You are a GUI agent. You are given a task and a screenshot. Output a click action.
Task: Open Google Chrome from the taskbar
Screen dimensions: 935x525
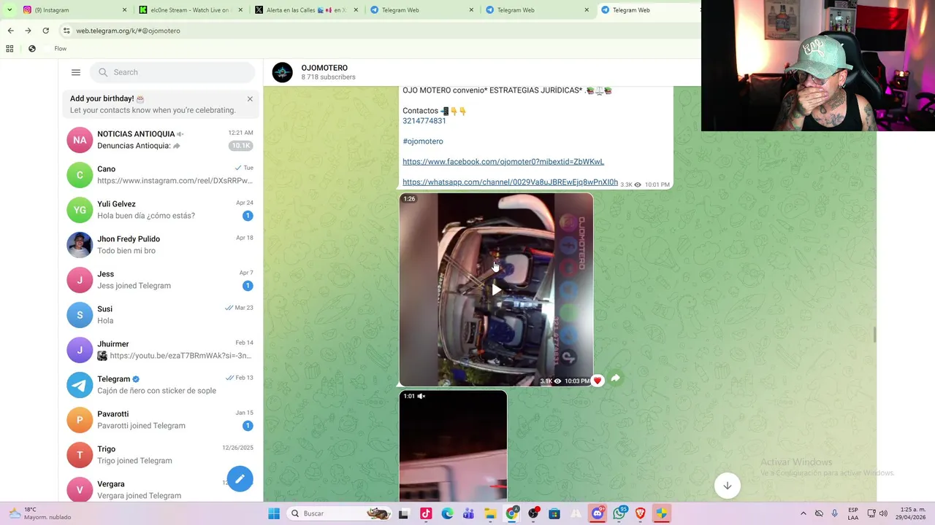(511, 513)
